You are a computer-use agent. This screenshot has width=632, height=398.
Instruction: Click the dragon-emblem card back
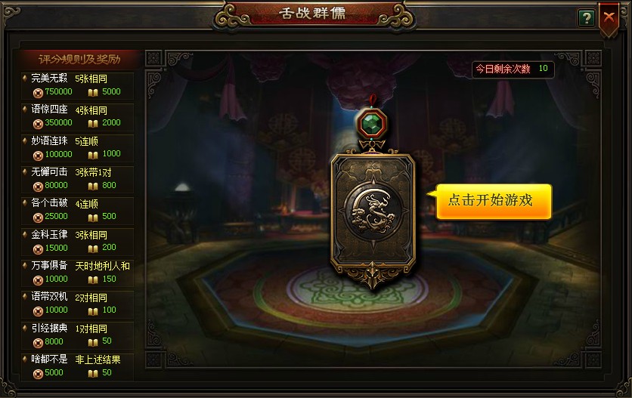click(373, 214)
